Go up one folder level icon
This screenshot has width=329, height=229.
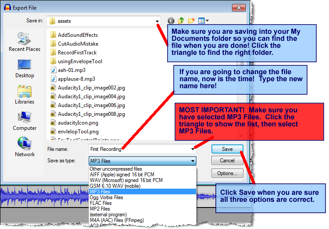point(181,21)
